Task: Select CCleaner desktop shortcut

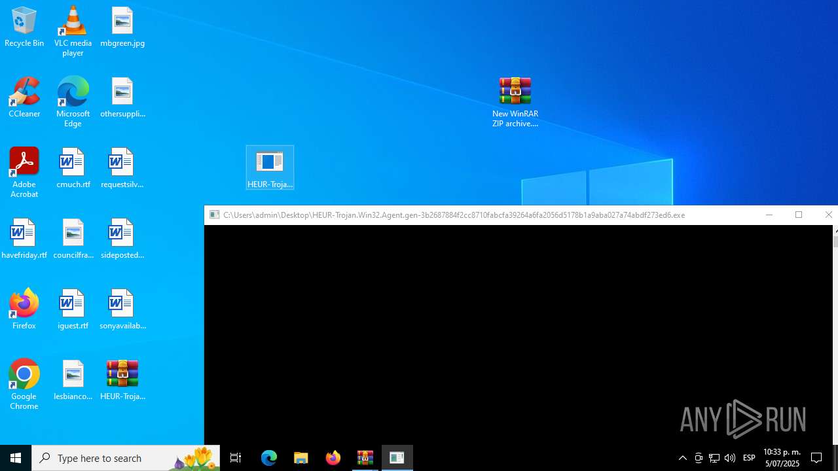Action: tap(24, 98)
